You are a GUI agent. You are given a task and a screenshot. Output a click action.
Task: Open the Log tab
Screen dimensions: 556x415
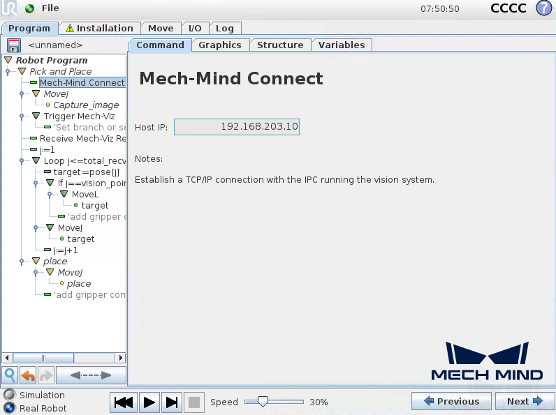coord(225,29)
